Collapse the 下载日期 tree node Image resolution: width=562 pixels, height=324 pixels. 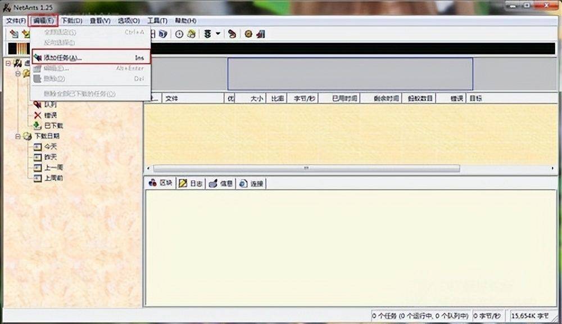click(17, 136)
